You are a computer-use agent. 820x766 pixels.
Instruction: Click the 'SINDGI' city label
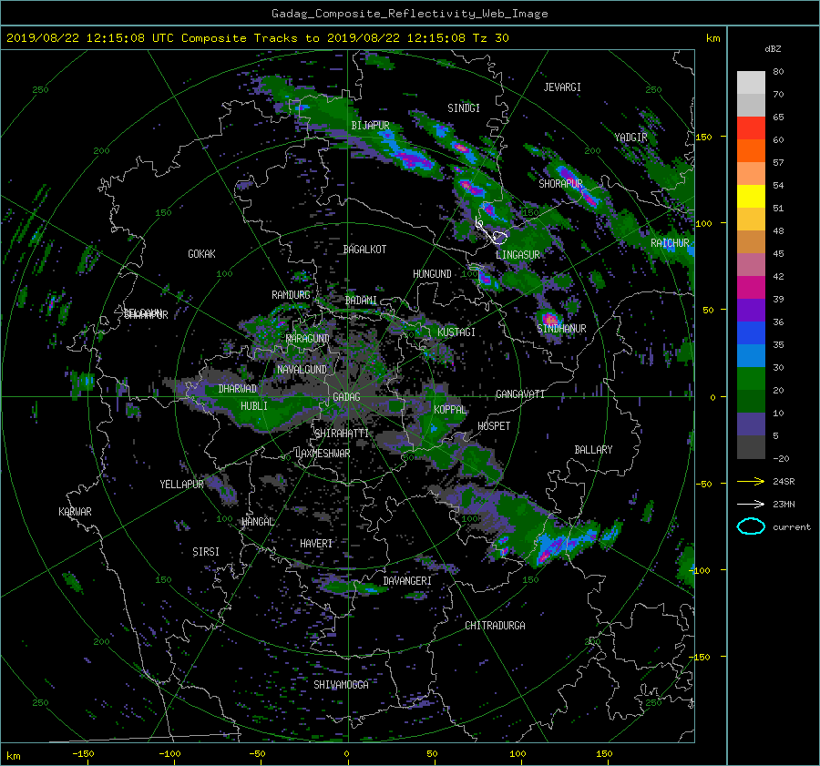(x=464, y=108)
